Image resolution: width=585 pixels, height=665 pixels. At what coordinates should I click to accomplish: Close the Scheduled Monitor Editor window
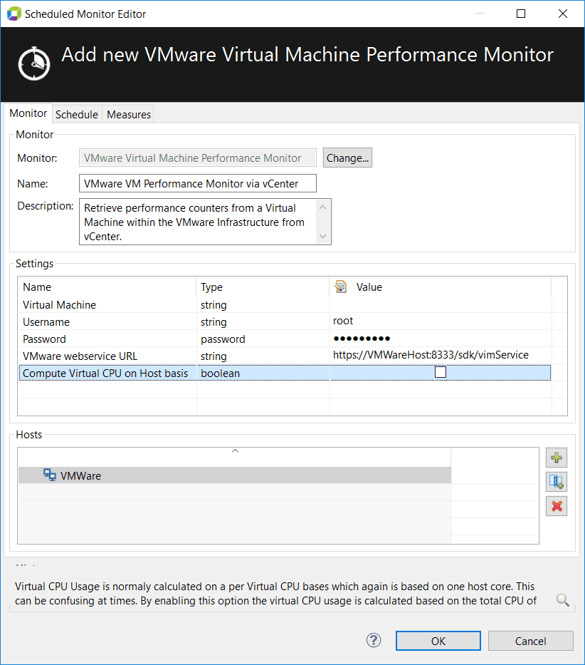pyautogui.click(x=563, y=14)
